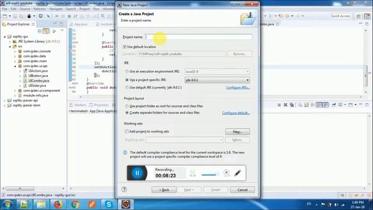The height and width of the screenshot is (210, 373).
Task: Select Use project folder as root option
Action: pos(127,106)
